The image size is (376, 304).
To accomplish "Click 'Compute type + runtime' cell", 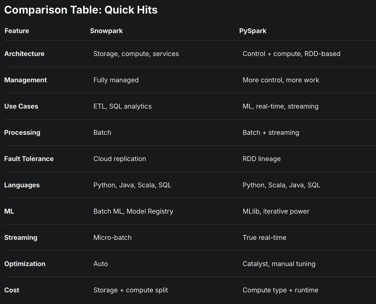I will [x=280, y=290].
